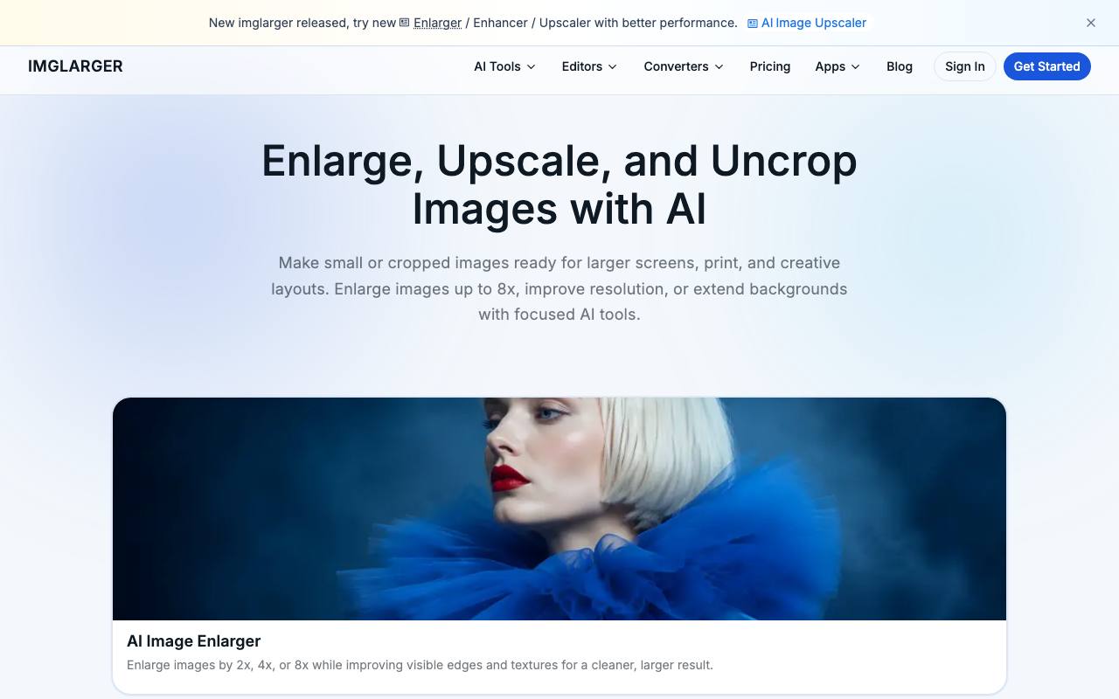Click the IMGLARGER logo
Viewport: 1119px width, 699px height.
[75, 66]
